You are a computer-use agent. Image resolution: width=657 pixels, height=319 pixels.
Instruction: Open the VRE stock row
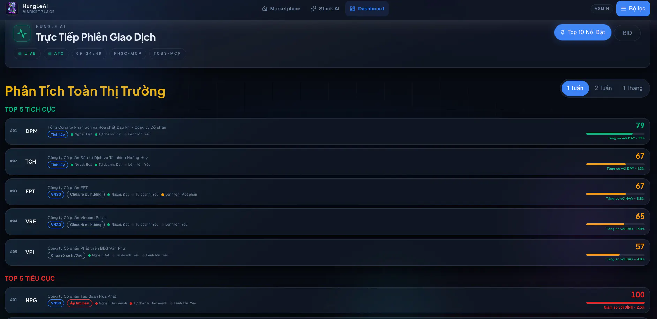pyautogui.click(x=327, y=222)
